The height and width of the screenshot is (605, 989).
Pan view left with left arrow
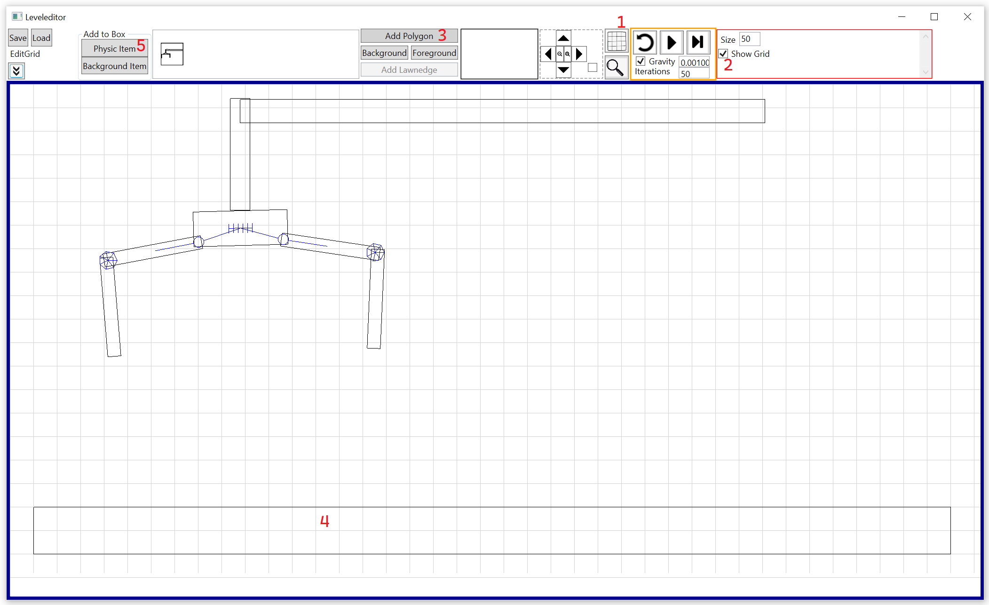548,54
